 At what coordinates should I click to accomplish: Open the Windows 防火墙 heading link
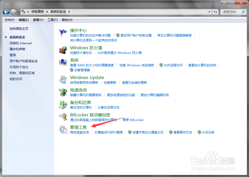pyautogui.click(x=86, y=48)
